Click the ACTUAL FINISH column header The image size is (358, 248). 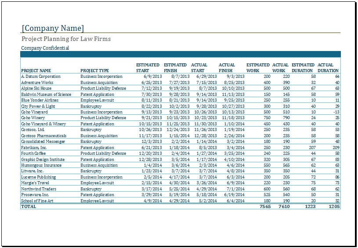point(227,68)
